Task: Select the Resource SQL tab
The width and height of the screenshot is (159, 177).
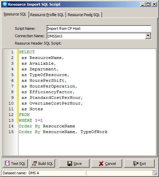Action: 15,14
